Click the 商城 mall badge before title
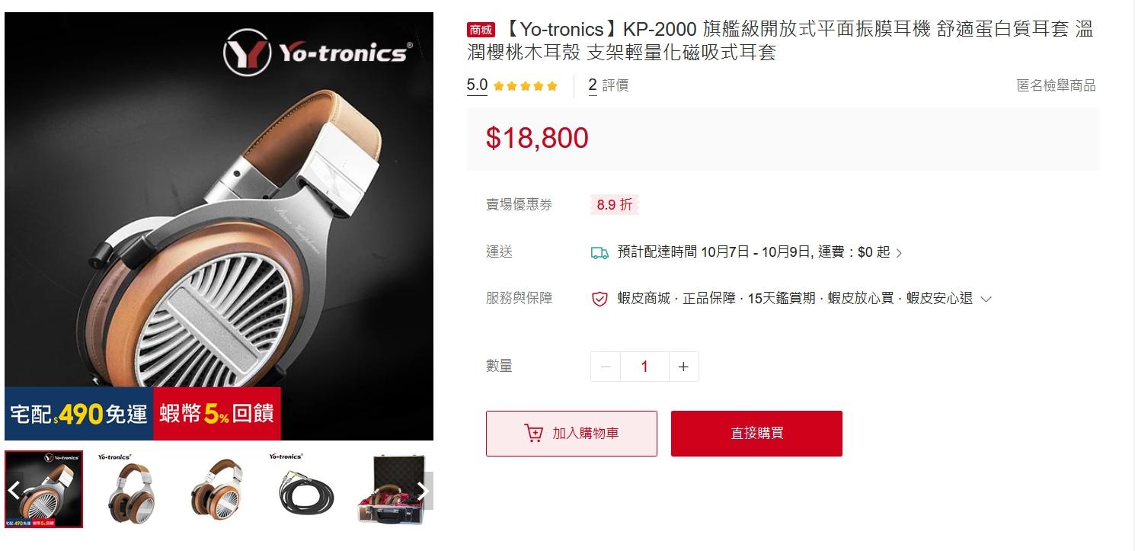This screenshot has width=1135, height=551. (481, 30)
